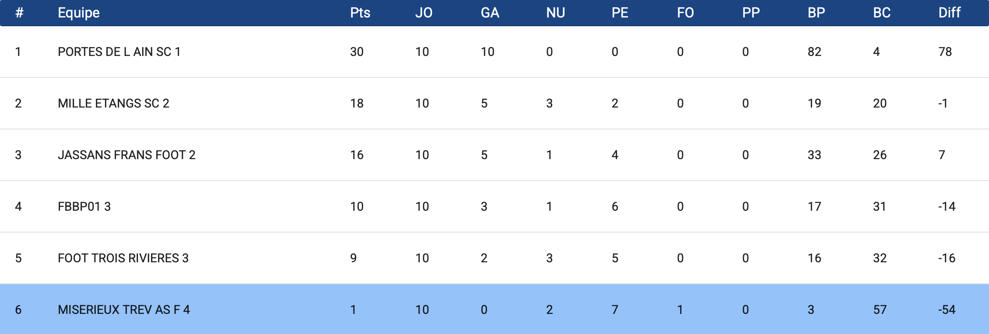
Task: Select the FO column header
Action: (685, 13)
